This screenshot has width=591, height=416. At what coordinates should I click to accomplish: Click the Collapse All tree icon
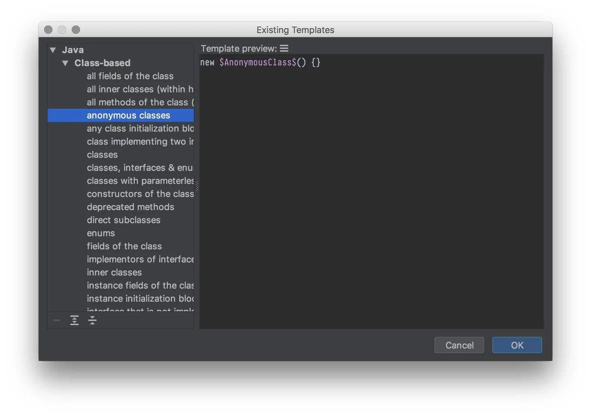92,320
